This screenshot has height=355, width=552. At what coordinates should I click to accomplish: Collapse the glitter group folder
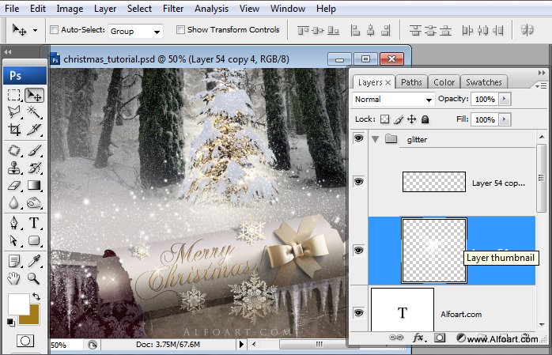pos(376,140)
